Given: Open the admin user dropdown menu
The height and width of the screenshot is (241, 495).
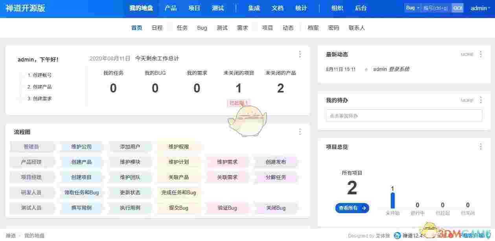Looking at the screenshot, I should tap(479, 7).
